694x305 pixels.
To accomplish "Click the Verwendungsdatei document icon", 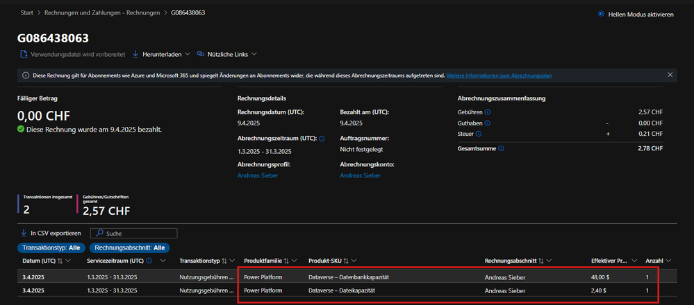I will (24, 54).
